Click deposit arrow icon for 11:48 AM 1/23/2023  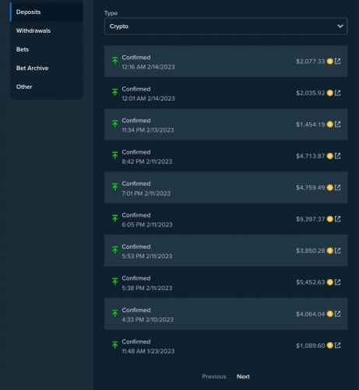click(x=114, y=345)
